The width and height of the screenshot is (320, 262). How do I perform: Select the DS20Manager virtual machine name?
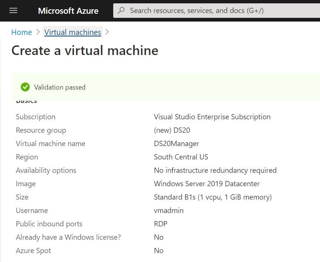(176, 143)
